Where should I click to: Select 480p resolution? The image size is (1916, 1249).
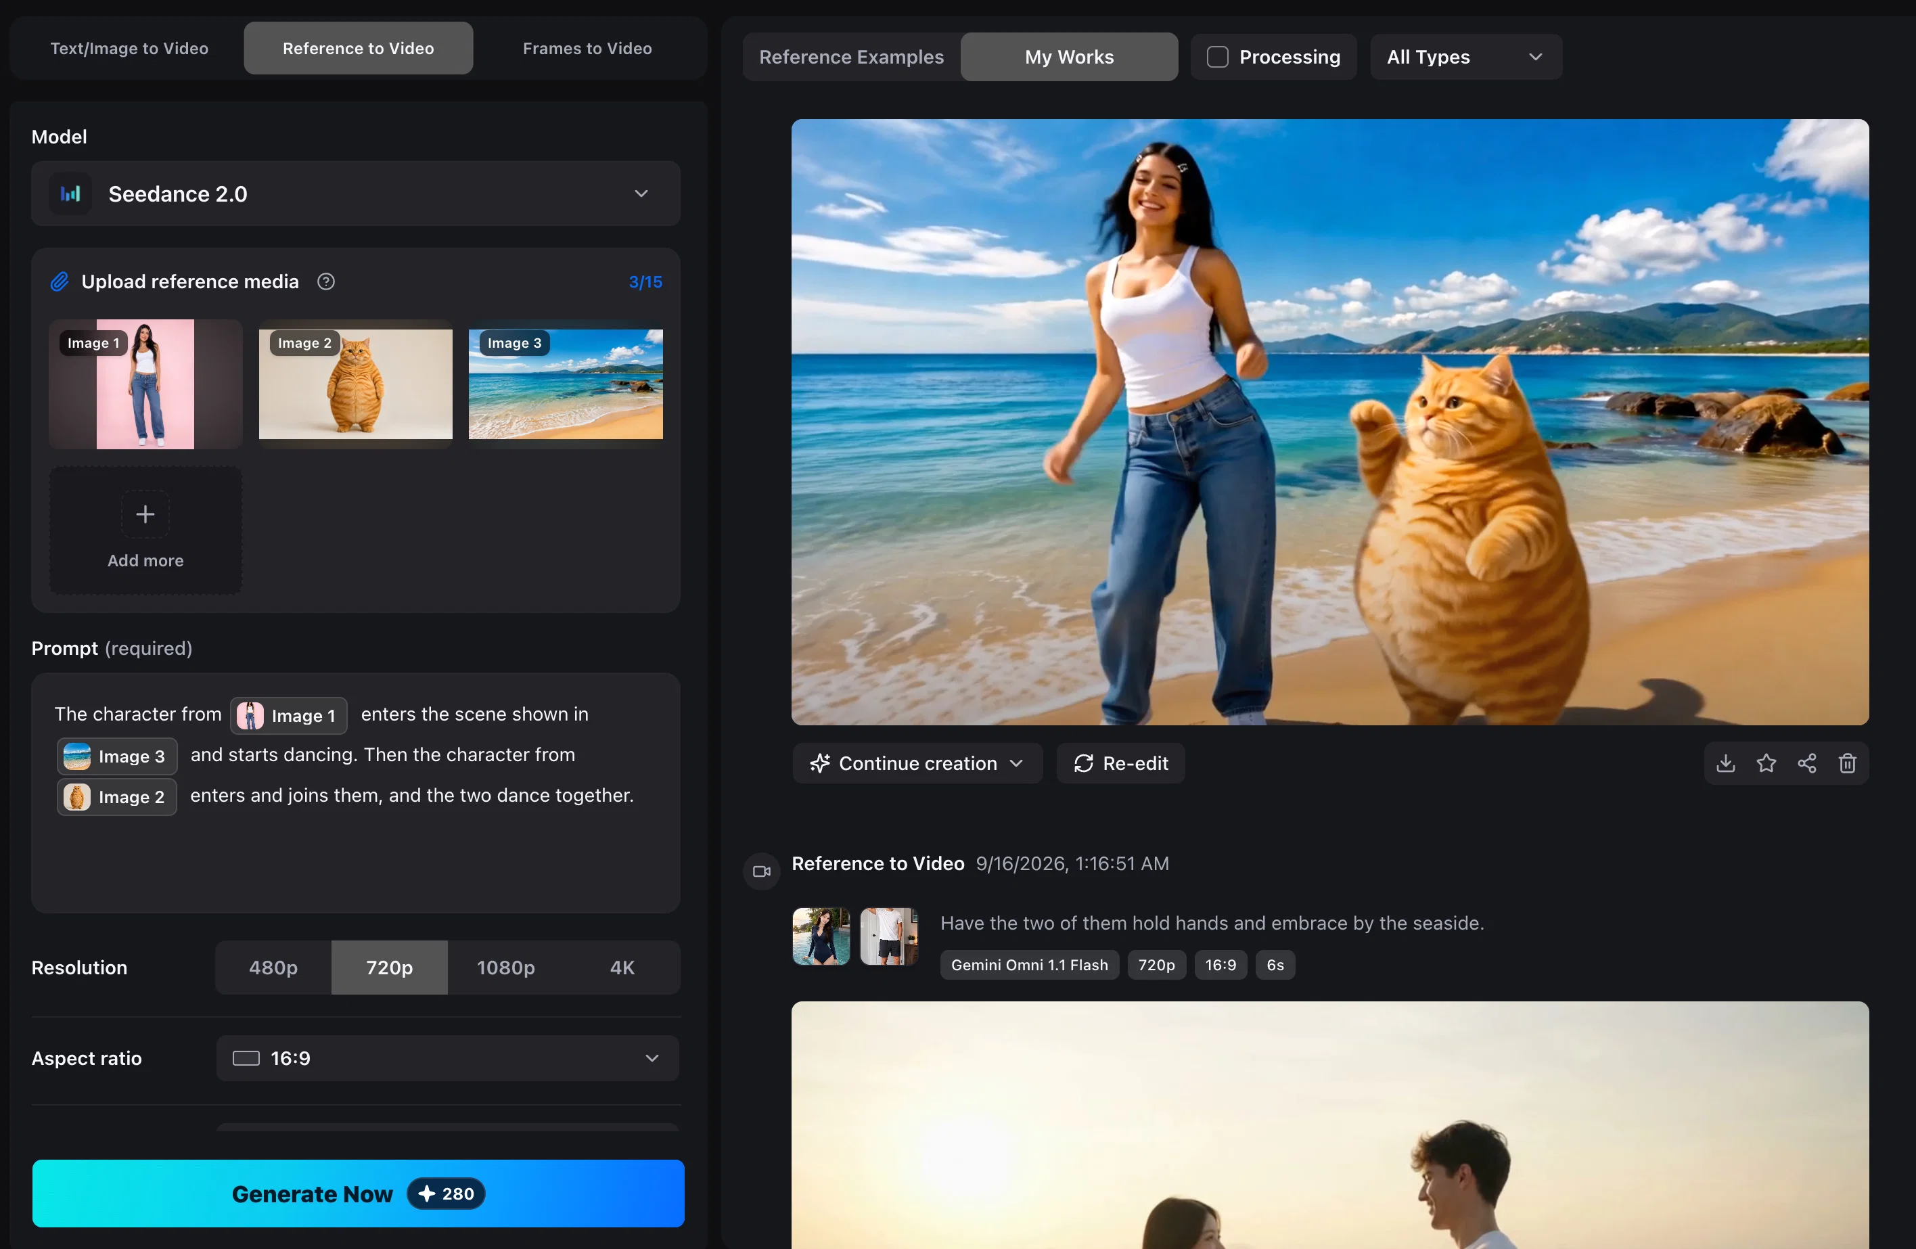point(273,967)
